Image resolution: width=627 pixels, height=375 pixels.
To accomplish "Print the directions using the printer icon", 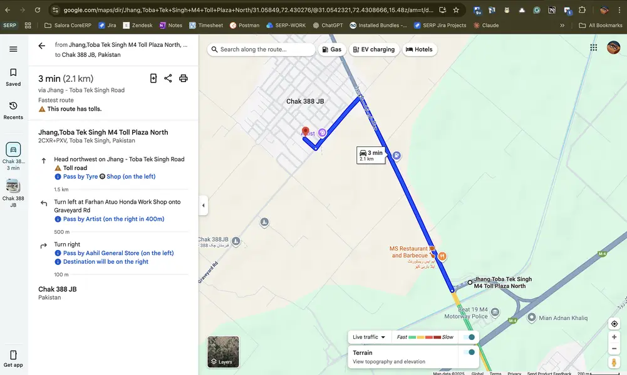I will pyautogui.click(x=183, y=78).
